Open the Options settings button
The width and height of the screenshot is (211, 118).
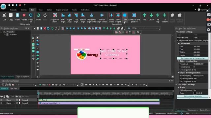[x=202, y=10]
